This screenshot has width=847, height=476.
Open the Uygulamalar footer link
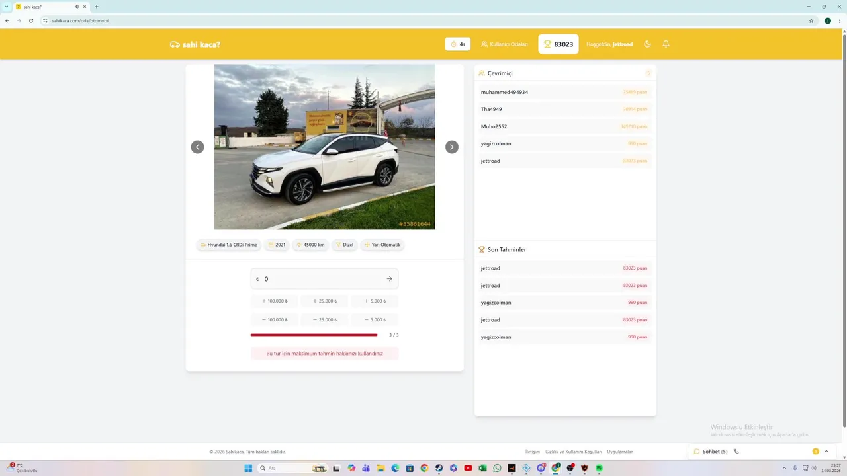pos(620,452)
